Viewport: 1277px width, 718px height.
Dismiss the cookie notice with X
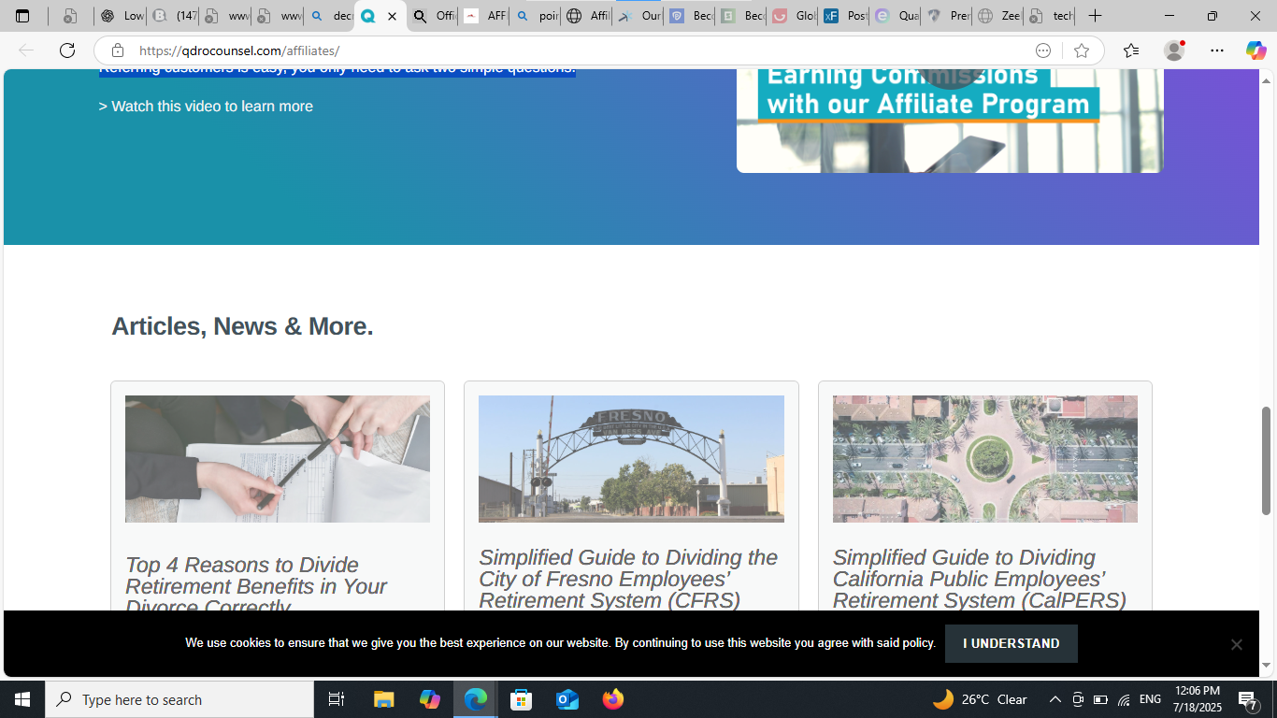pos(1236,644)
